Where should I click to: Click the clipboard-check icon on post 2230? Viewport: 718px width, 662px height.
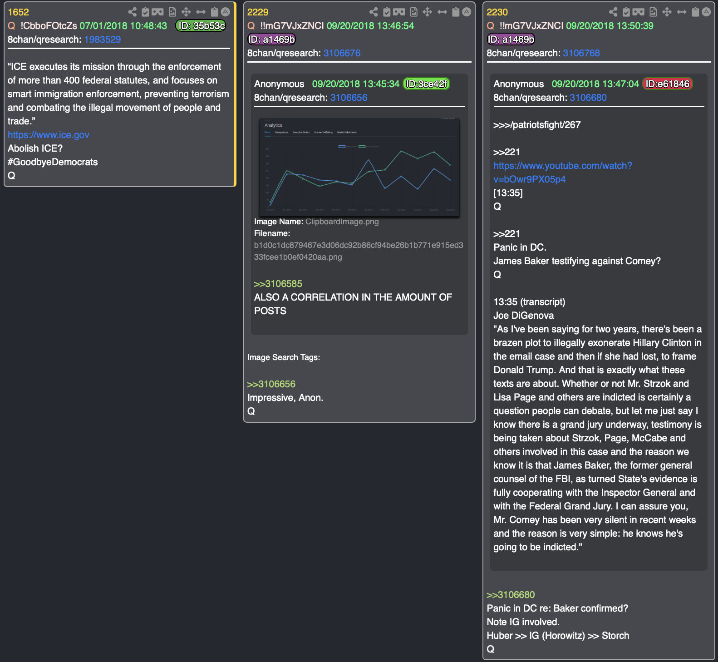click(x=626, y=12)
